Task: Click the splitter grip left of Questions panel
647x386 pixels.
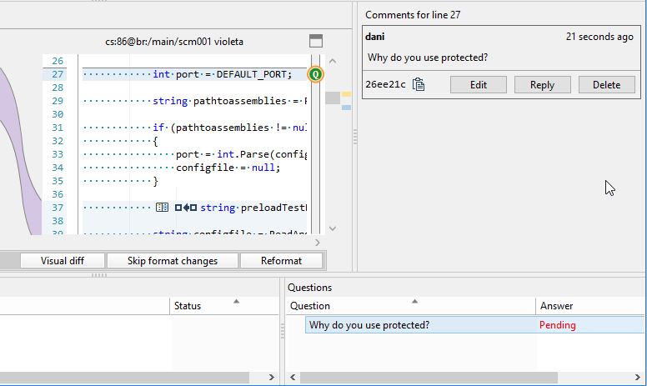Action: click(x=283, y=331)
